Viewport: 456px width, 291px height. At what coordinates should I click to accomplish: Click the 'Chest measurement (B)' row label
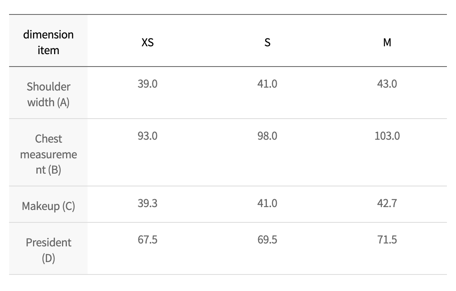(x=48, y=154)
